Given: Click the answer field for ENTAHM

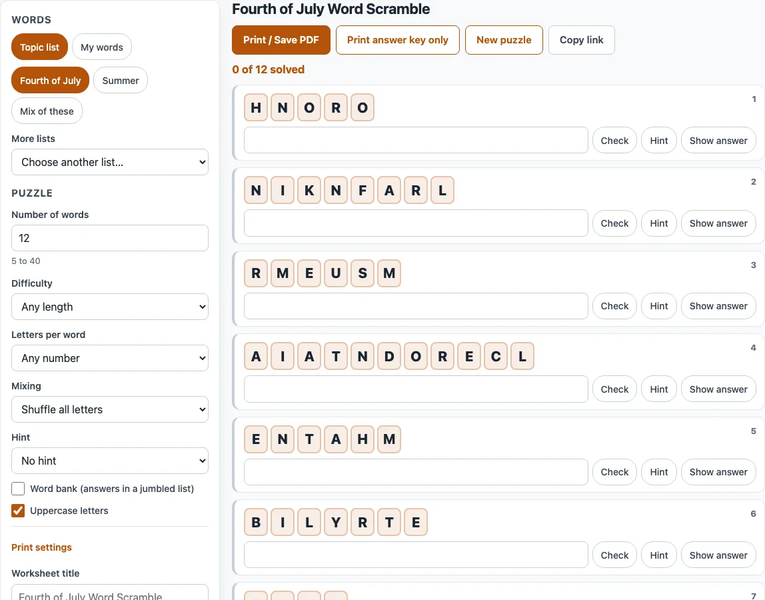Looking at the screenshot, I should click(x=416, y=472).
